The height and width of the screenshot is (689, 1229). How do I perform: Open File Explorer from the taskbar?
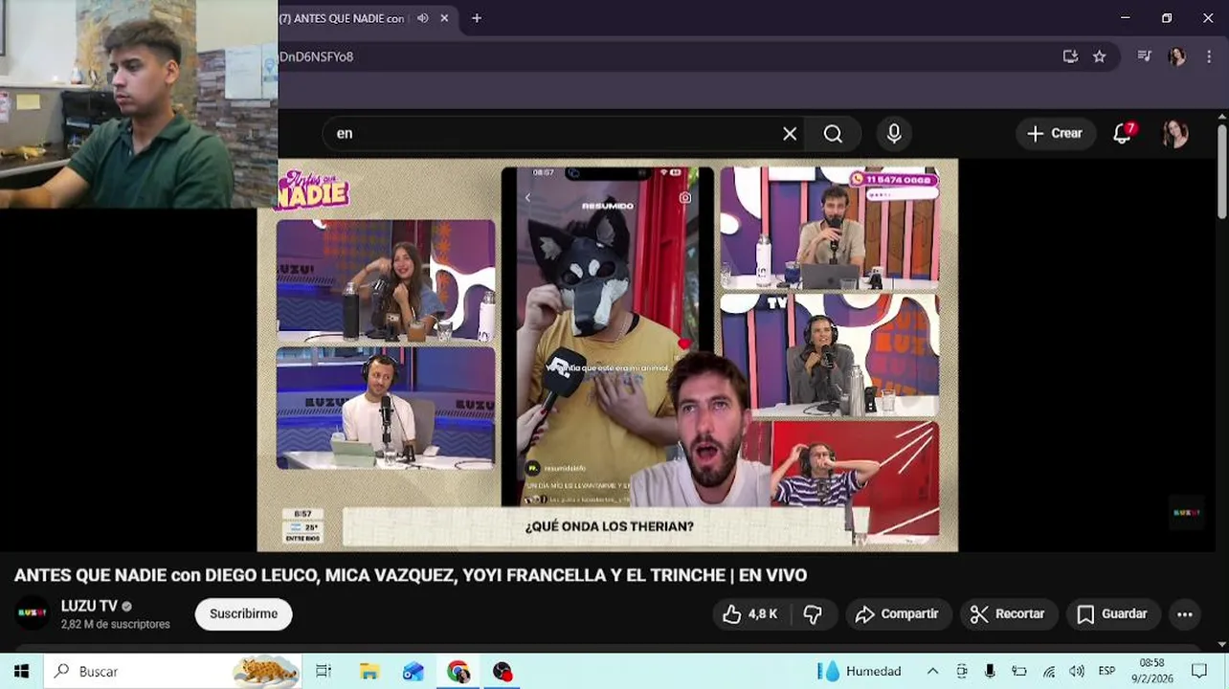tap(369, 671)
